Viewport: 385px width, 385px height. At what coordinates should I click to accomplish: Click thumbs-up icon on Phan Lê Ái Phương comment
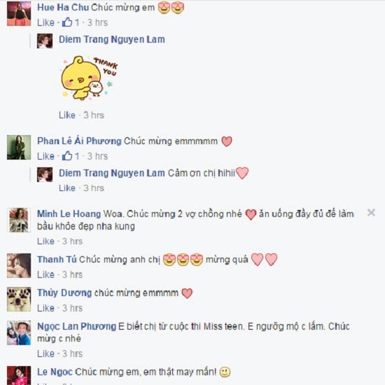[x=67, y=156]
